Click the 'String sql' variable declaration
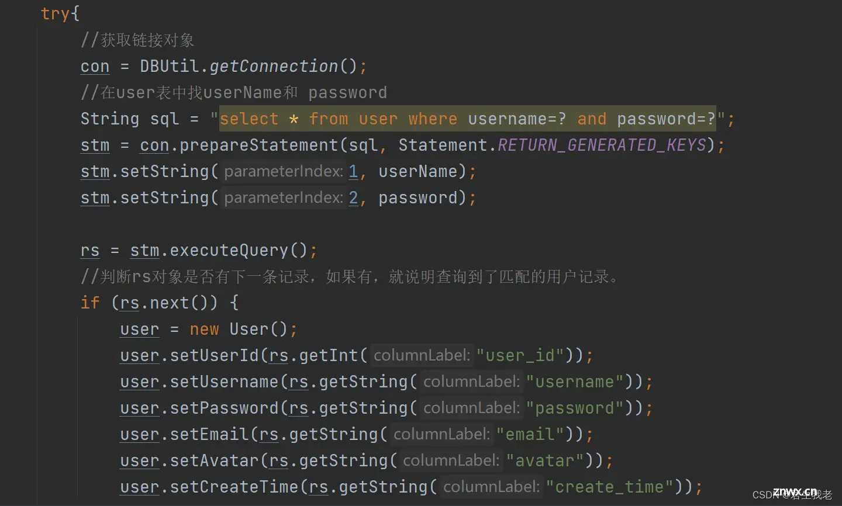 tap(129, 119)
